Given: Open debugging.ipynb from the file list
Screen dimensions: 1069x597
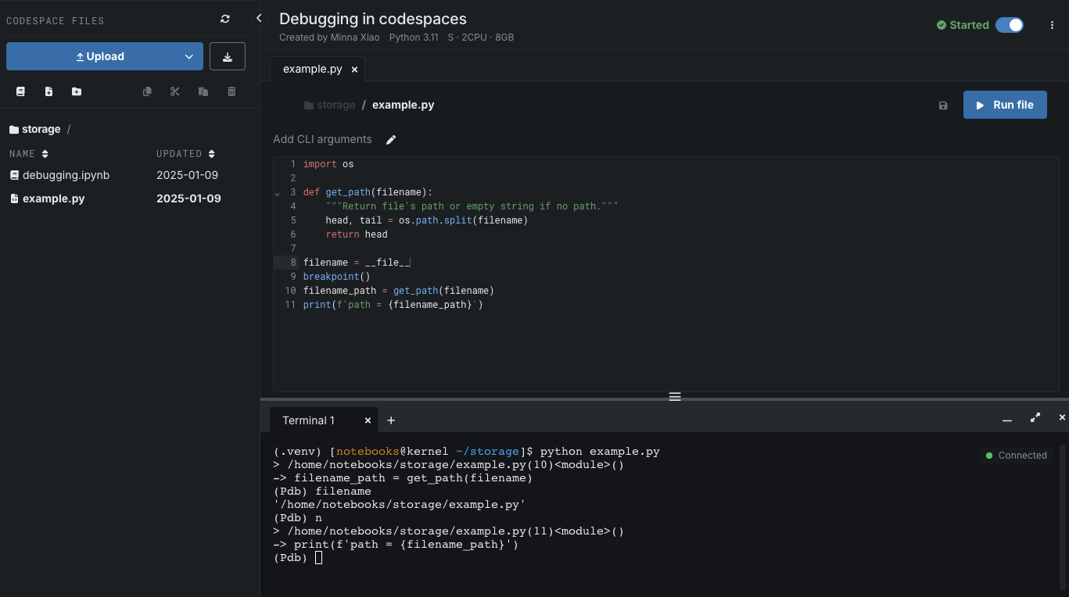Looking at the screenshot, I should 66,175.
